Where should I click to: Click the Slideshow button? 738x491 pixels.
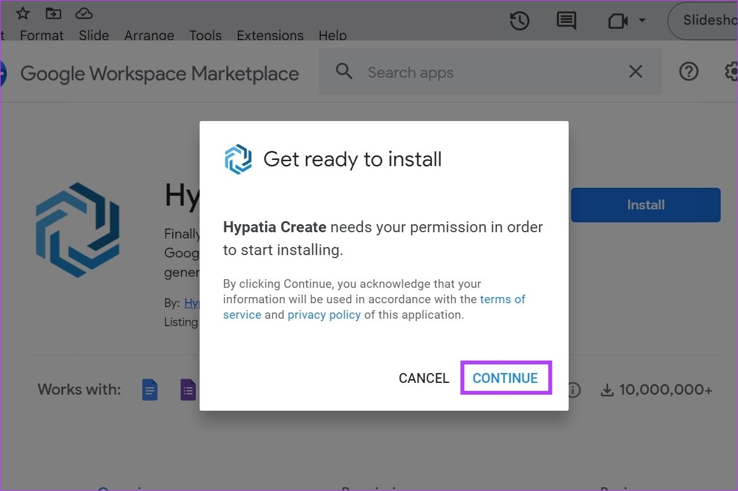(703, 21)
